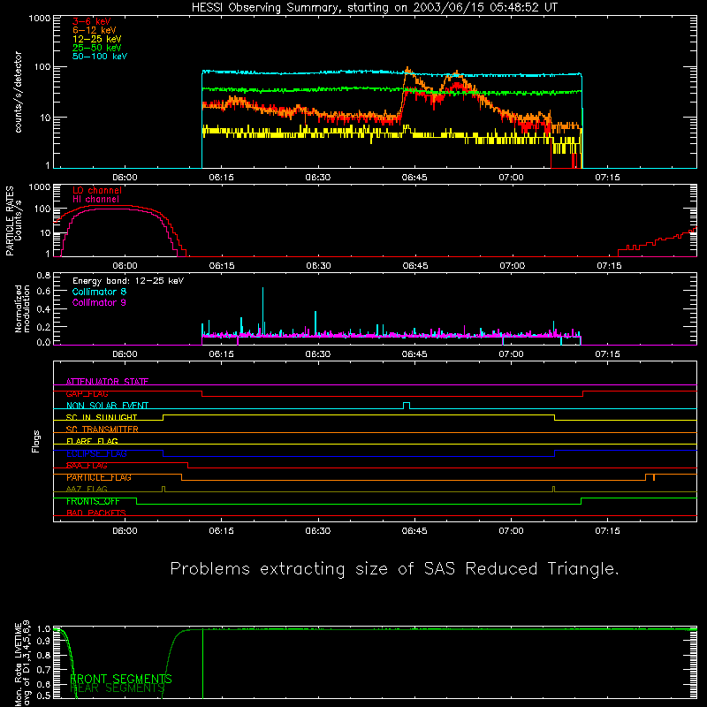Click the SAA_FLAG label
Viewport: 707px width, 707px height.
pos(87,466)
